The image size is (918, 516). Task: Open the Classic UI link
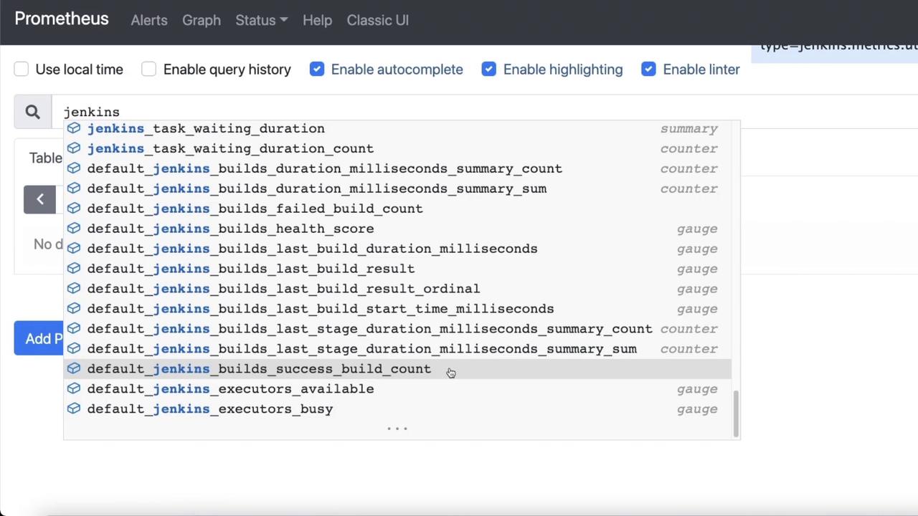click(x=378, y=20)
